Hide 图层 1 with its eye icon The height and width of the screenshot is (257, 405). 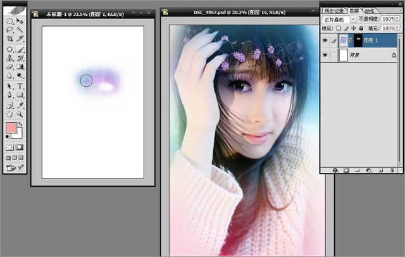[325, 41]
